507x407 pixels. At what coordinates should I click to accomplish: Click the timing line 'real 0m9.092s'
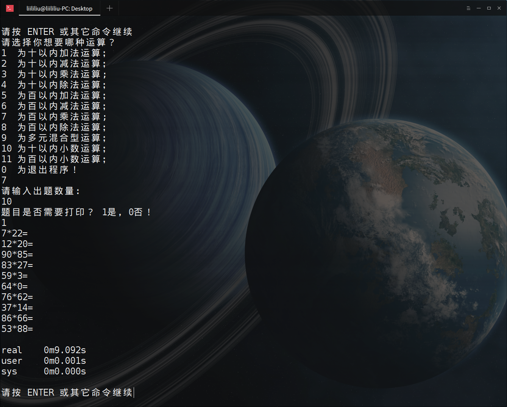(x=44, y=350)
